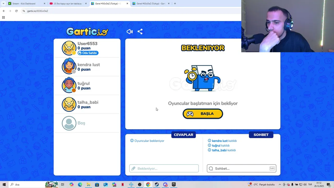The image size is (334, 188).
Task: Switch to Stream - Kick Dashboard tab
Action: click(27, 4)
